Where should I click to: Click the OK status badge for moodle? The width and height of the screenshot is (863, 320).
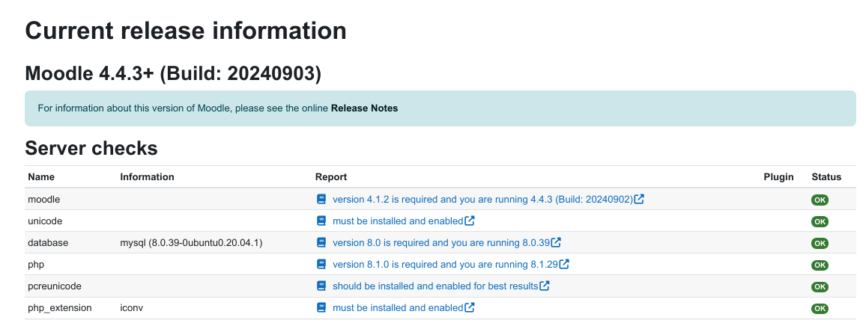click(820, 200)
